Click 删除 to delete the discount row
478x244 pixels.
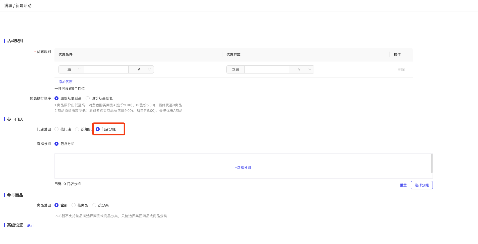tap(401, 69)
